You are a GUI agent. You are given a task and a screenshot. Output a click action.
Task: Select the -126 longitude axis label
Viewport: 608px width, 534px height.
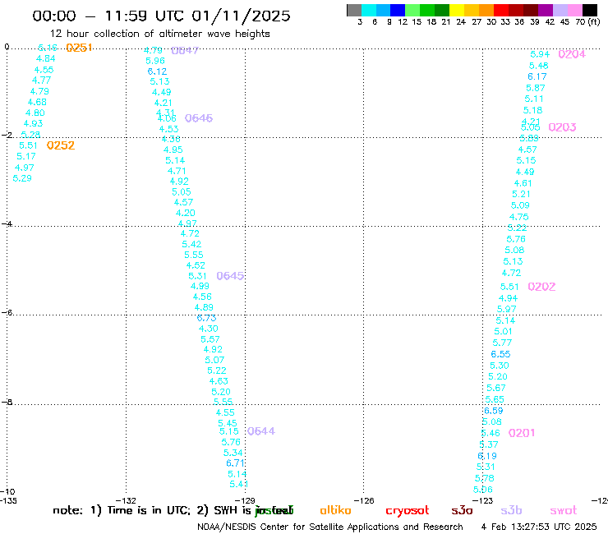(364, 500)
